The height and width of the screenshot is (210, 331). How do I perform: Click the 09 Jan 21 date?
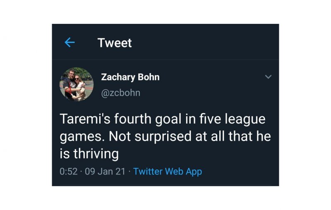[105, 171]
